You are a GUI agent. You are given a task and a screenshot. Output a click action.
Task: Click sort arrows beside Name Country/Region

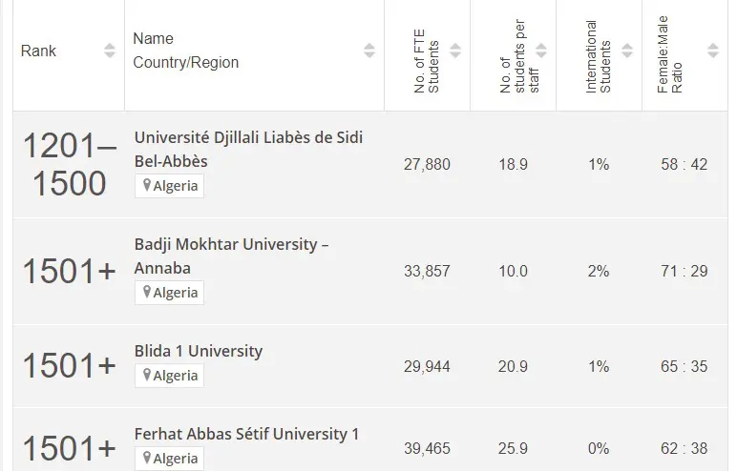tap(369, 51)
